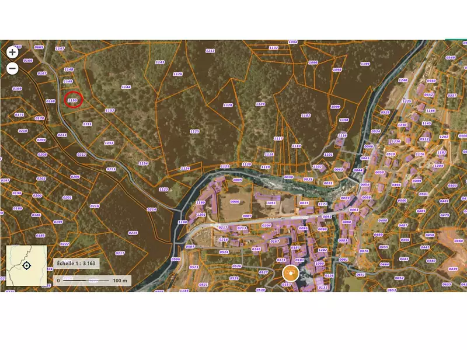Click on parcel number 1129
467x350 pixels.
pyautogui.click(x=260, y=104)
